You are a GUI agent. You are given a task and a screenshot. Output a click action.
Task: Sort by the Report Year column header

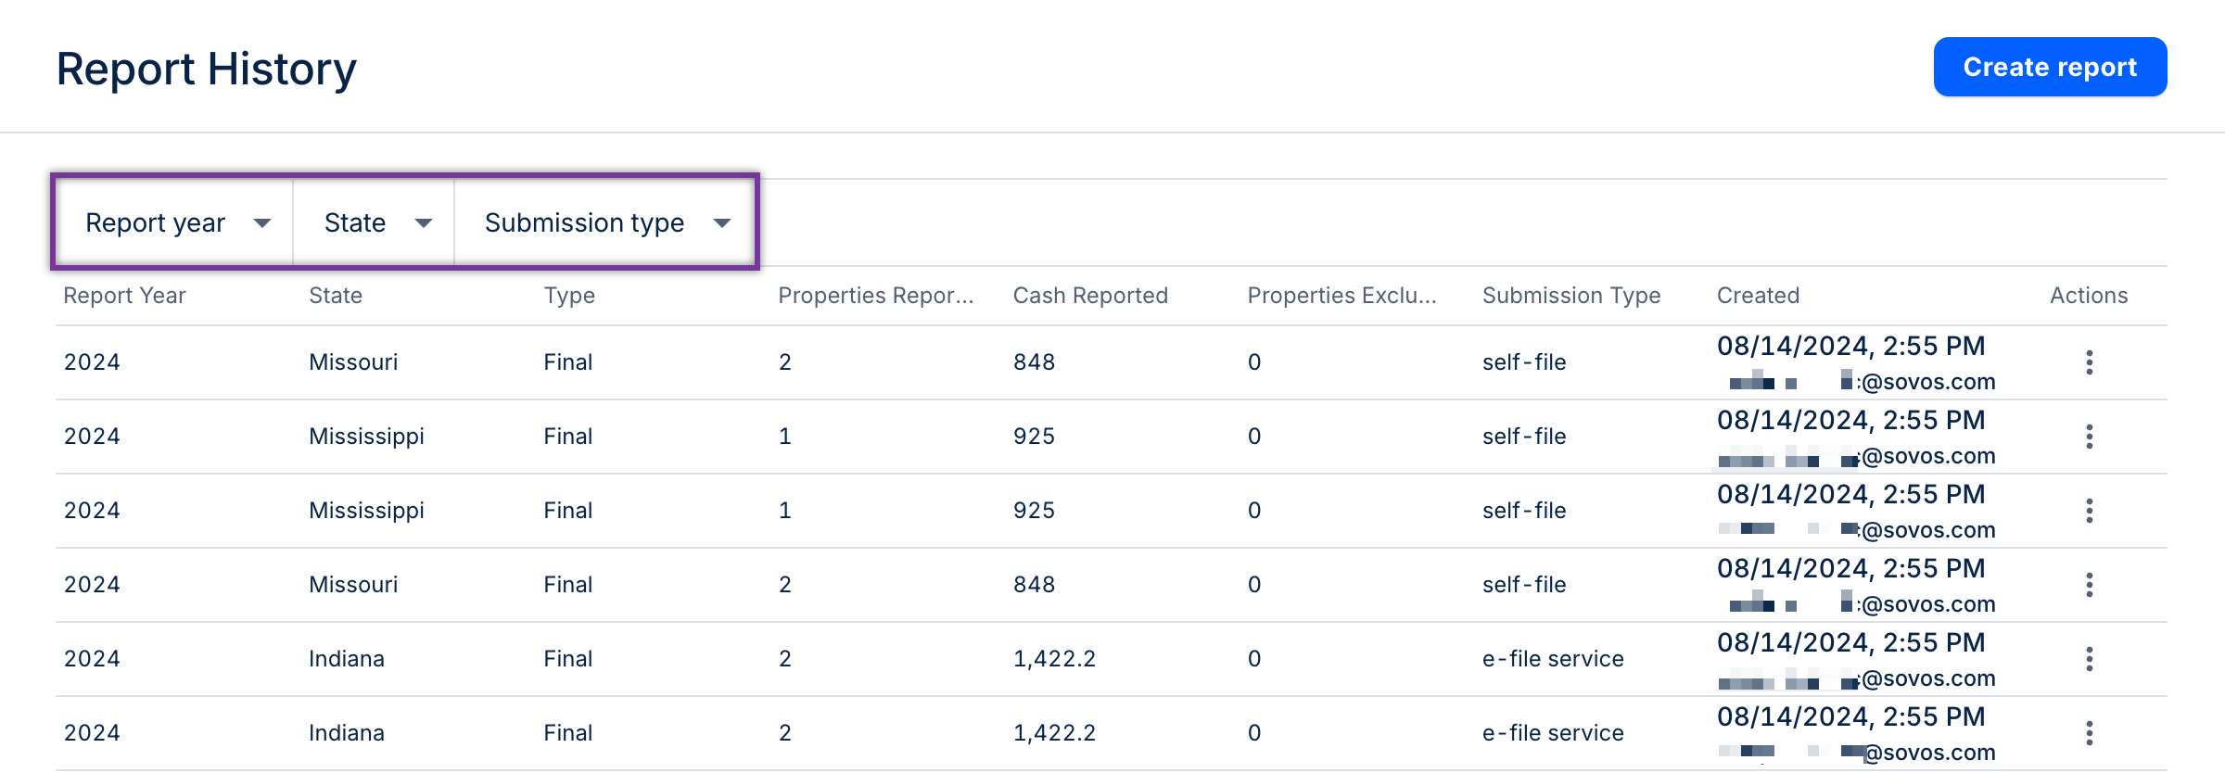[x=124, y=296]
